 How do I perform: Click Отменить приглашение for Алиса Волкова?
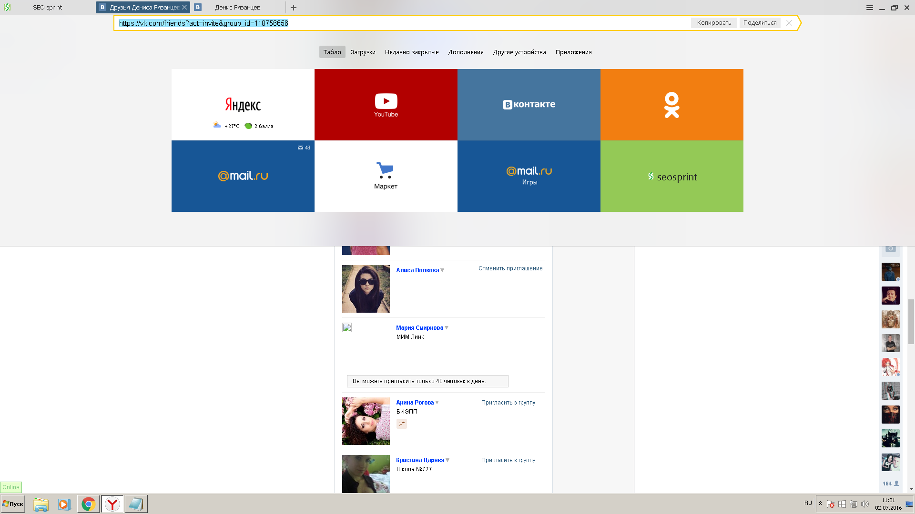click(x=510, y=268)
